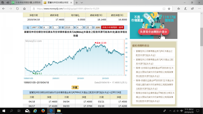Click the site lock security icon

point(34,9)
